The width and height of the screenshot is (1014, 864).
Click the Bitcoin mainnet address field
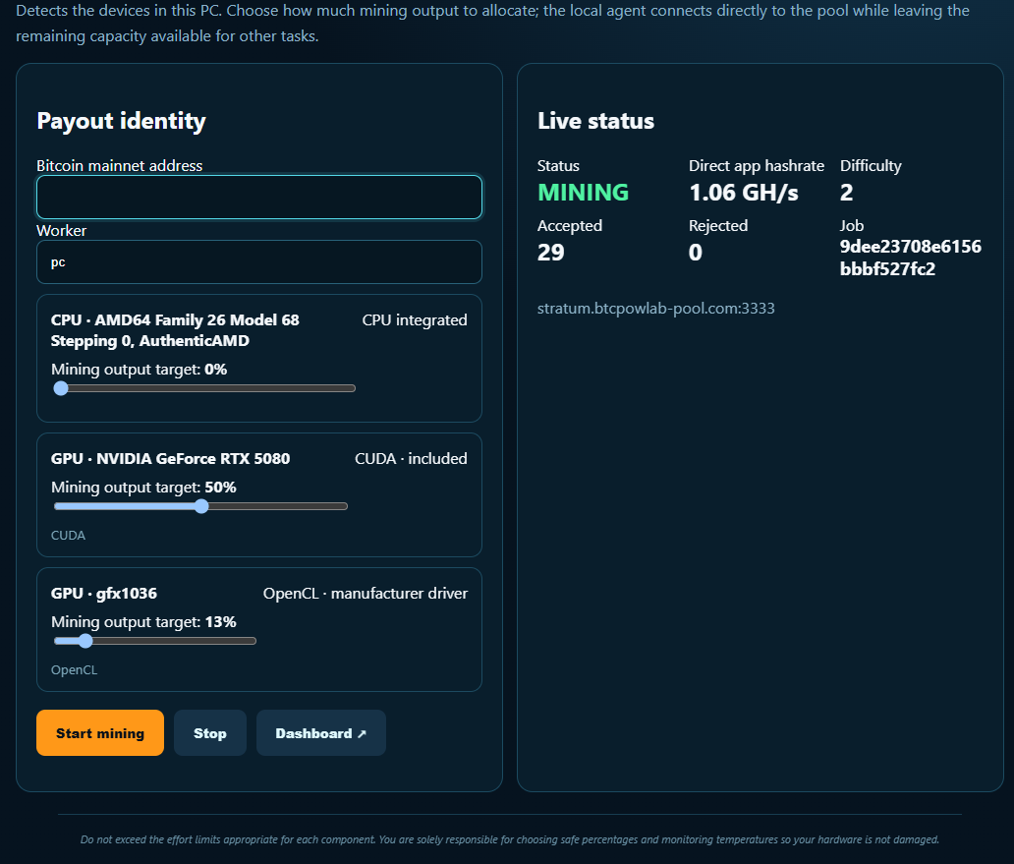coord(258,197)
